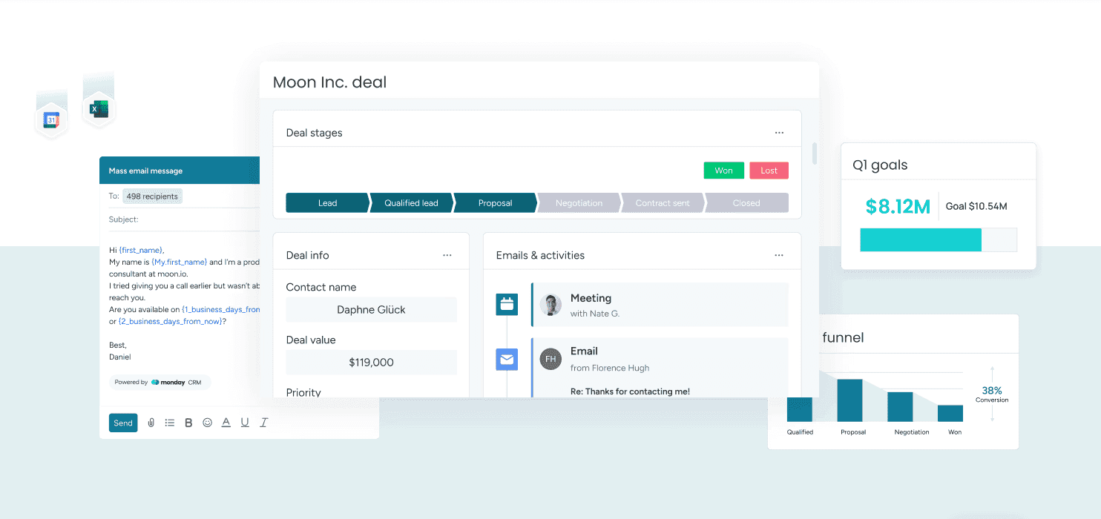The width and height of the screenshot is (1101, 519).
Task: Click the calendar icon beside the Meeting activity
Action: click(507, 304)
